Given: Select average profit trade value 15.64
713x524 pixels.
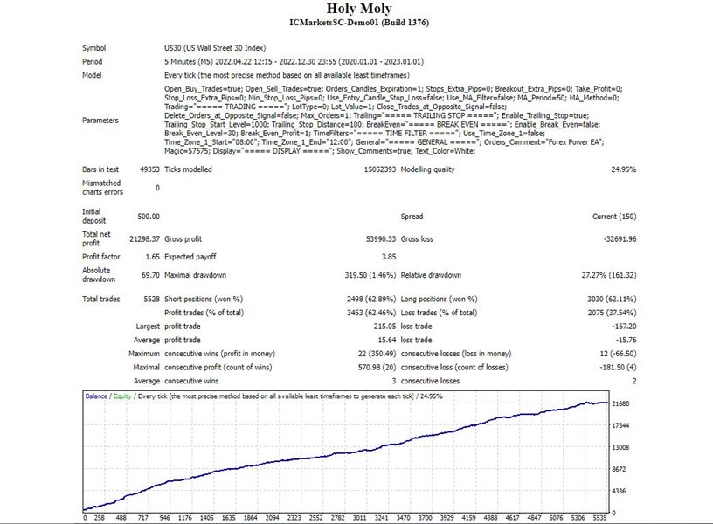Looking at the screenshot, I should click(387, 340).
